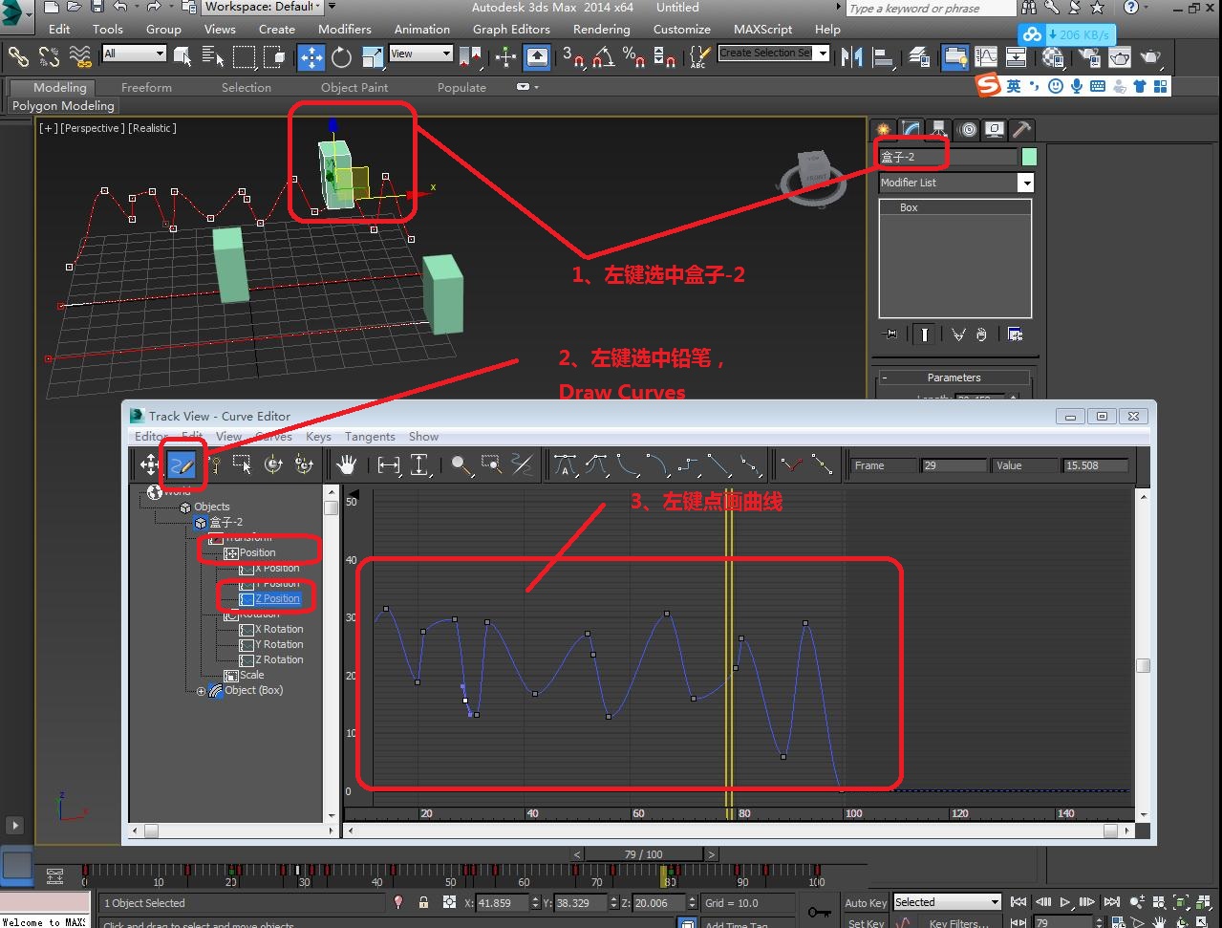Click the Mirror tool in main toolbar
Image resolution: width=1222 pixels, height=928 pixels.
851,57
